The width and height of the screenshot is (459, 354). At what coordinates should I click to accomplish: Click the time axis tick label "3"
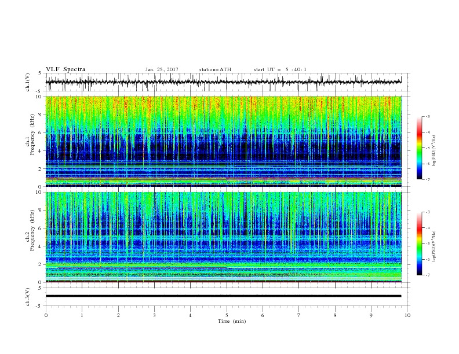coord(154,315)
